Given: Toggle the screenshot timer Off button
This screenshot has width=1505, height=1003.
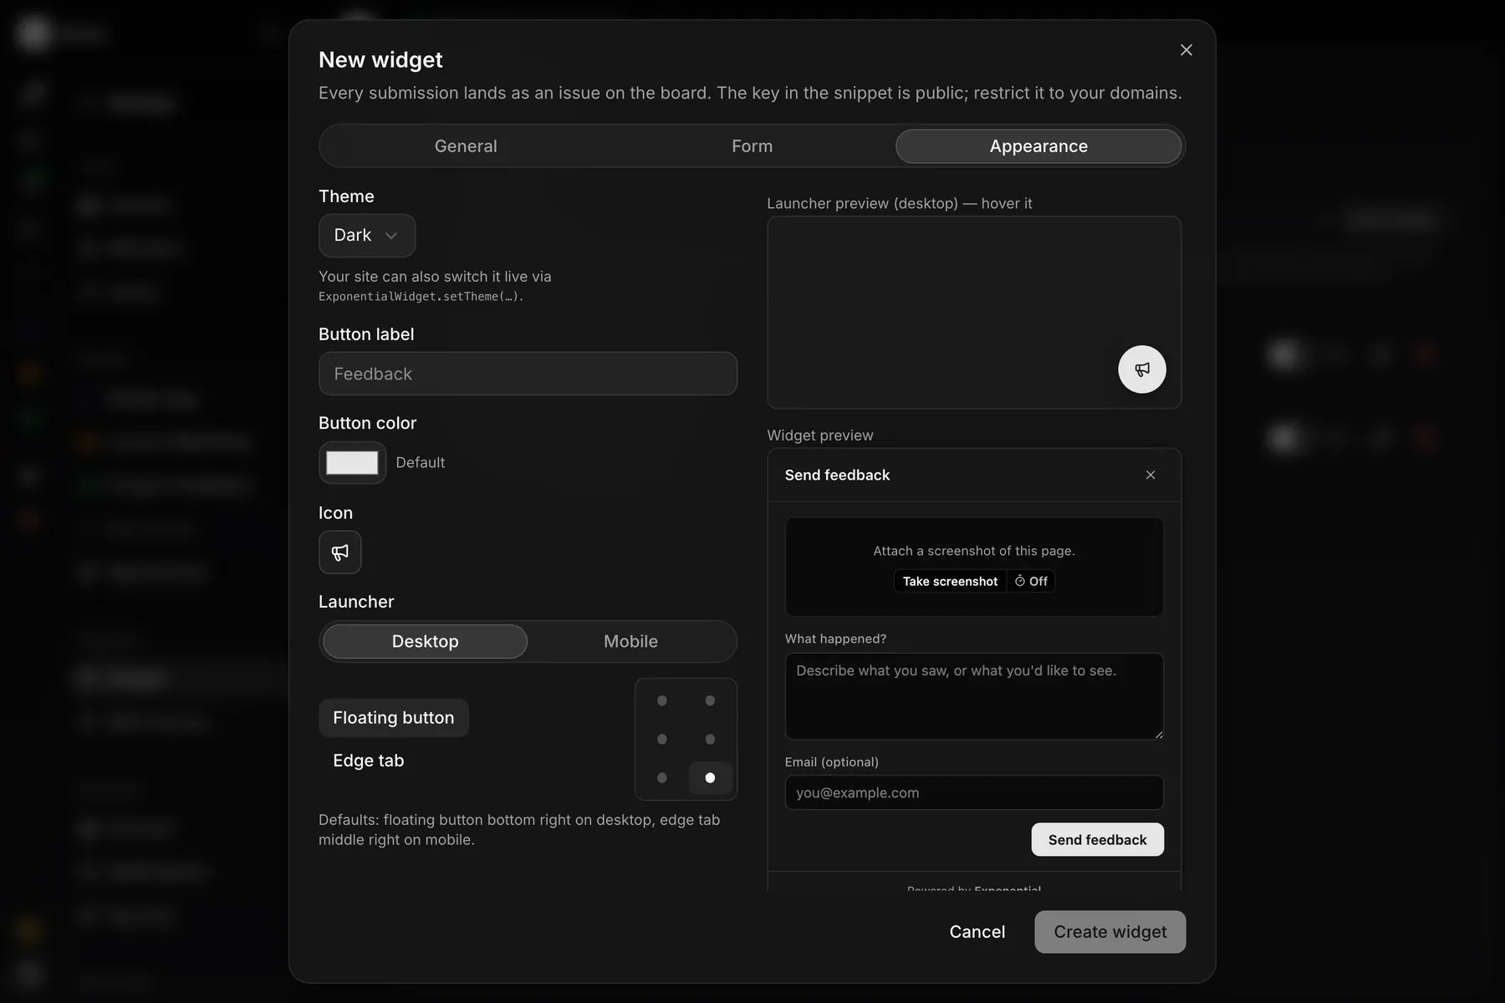Looking at the screenshot, I should (1031, 581).
